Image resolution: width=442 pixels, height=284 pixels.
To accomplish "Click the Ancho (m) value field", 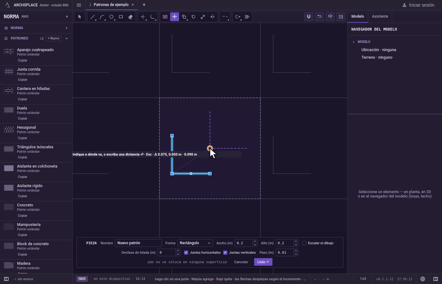I will click(x=244, y=243).
